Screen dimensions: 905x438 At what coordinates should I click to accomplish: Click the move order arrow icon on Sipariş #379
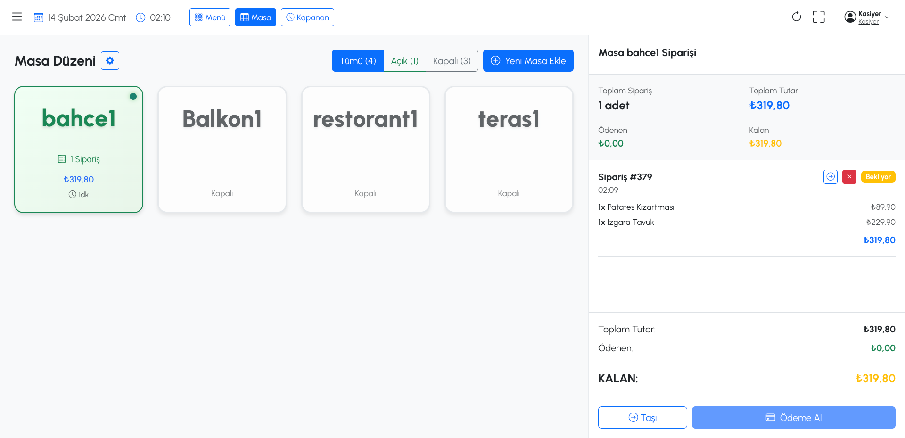(x=830, y=177)
